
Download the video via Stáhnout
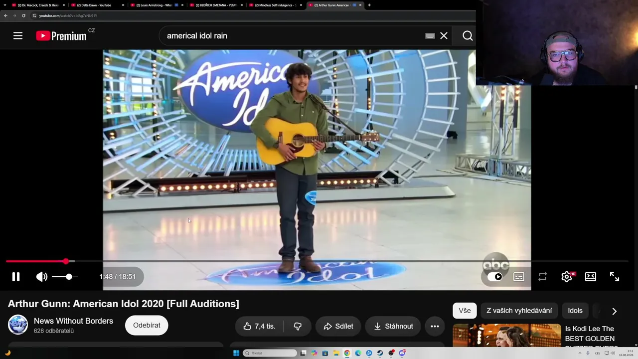[393, 326]
